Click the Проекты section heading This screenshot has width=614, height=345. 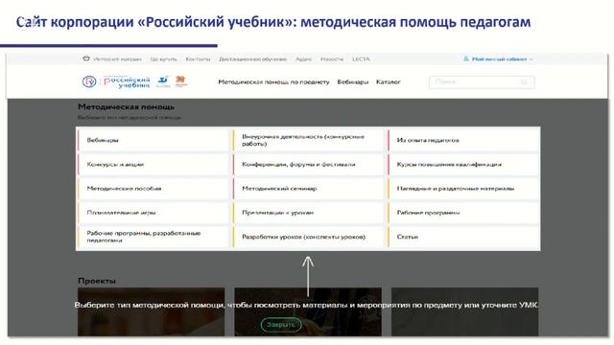tap(97, 281)
